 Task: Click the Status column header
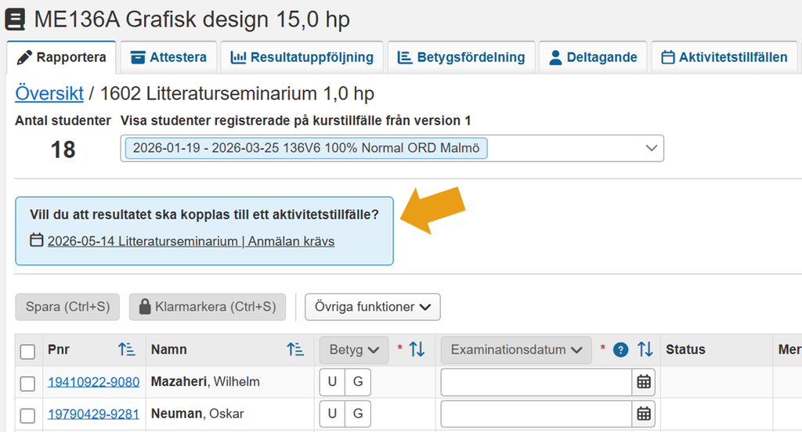(685, 350)
